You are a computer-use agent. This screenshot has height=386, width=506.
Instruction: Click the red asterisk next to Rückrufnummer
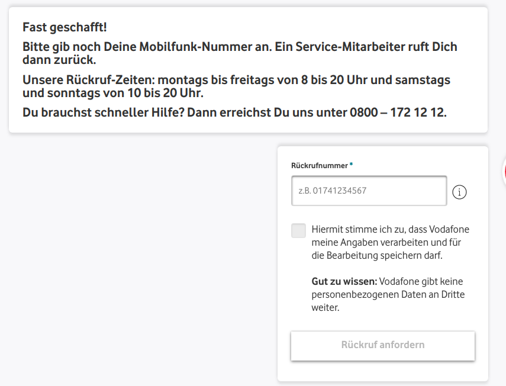pyautogui.click(x=350, y=165)
